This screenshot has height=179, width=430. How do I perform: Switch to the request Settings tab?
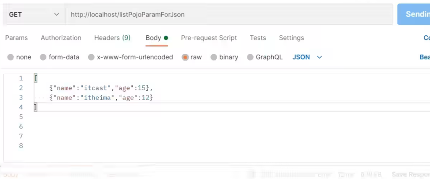point(291,38)
